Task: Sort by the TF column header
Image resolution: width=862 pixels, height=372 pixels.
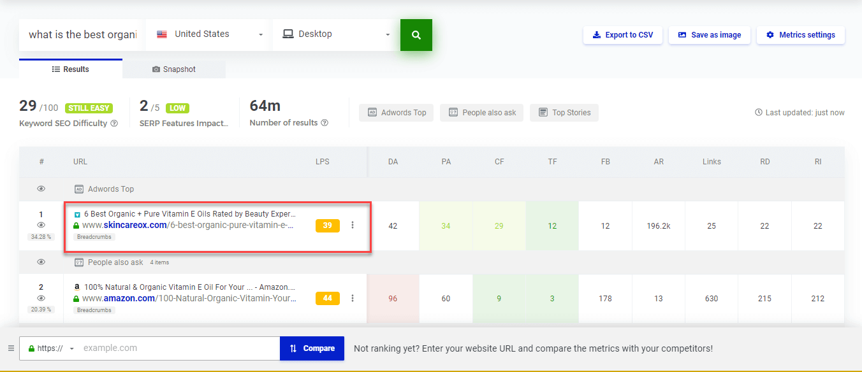Action: (x=552, y=162)
